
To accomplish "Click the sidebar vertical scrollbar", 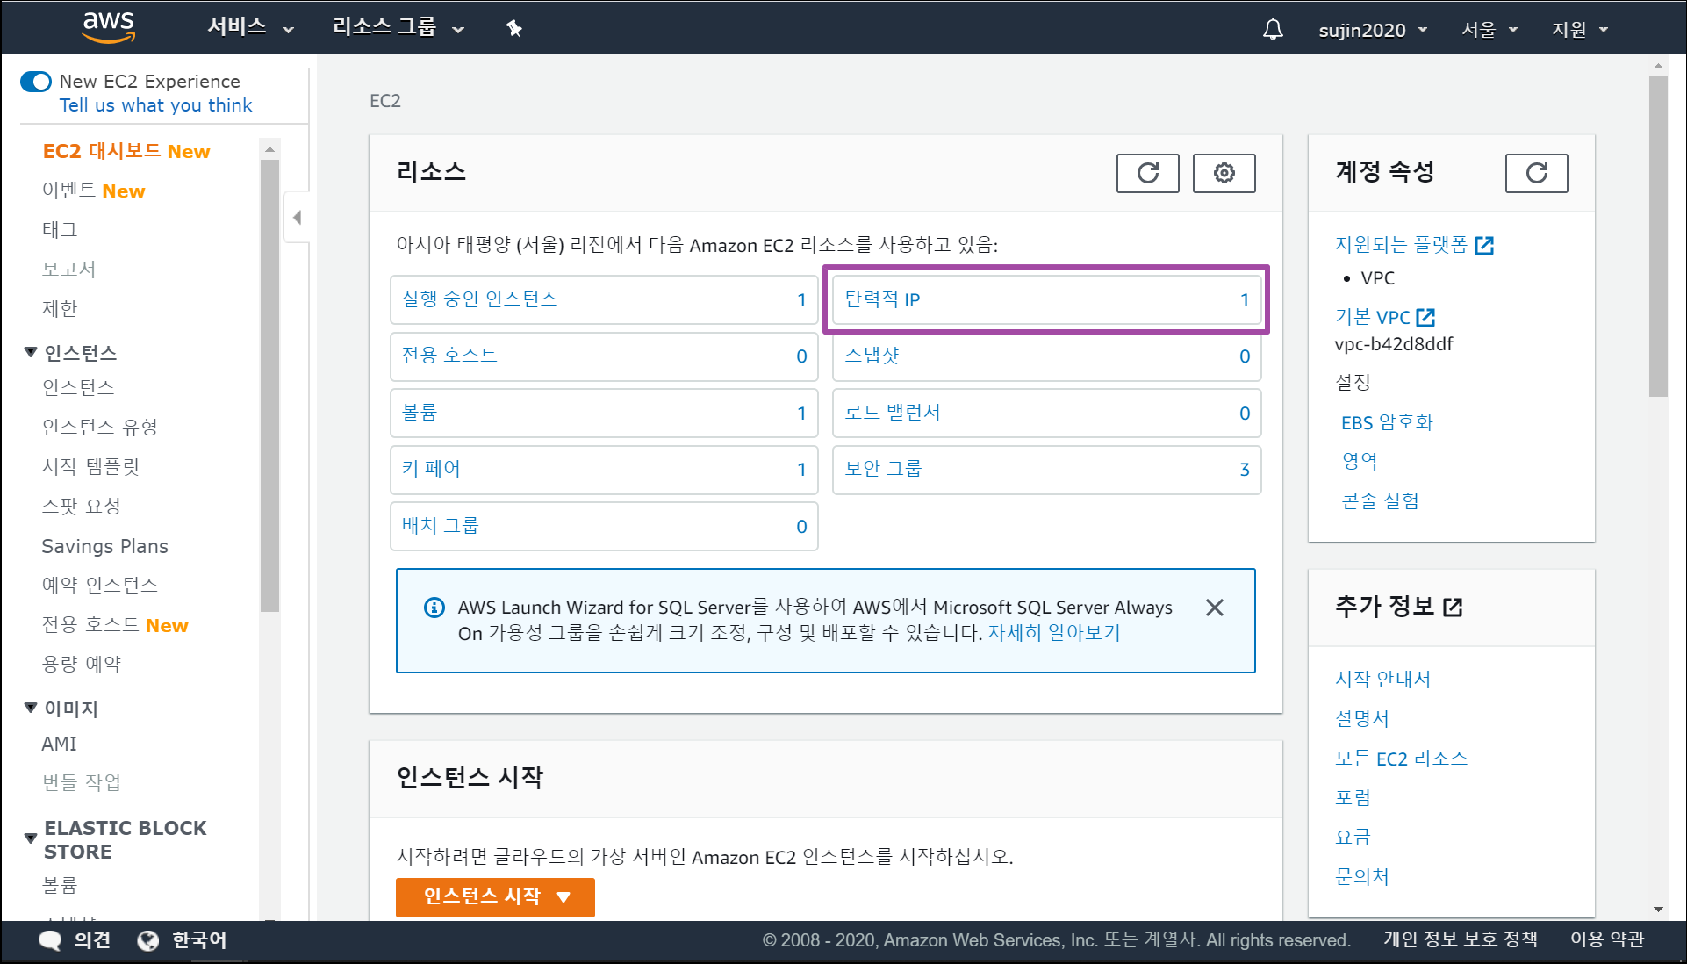I will pos(269,385).
